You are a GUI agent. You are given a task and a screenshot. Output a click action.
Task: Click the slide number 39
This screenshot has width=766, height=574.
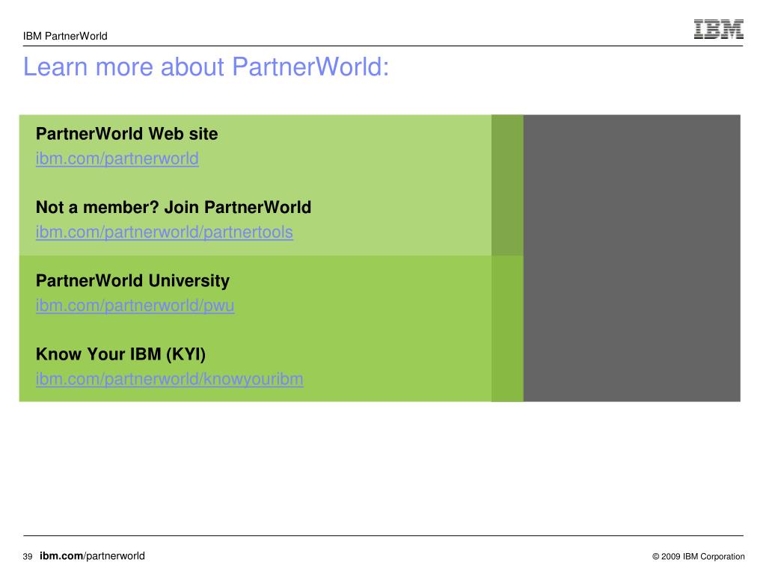point(28,556)
